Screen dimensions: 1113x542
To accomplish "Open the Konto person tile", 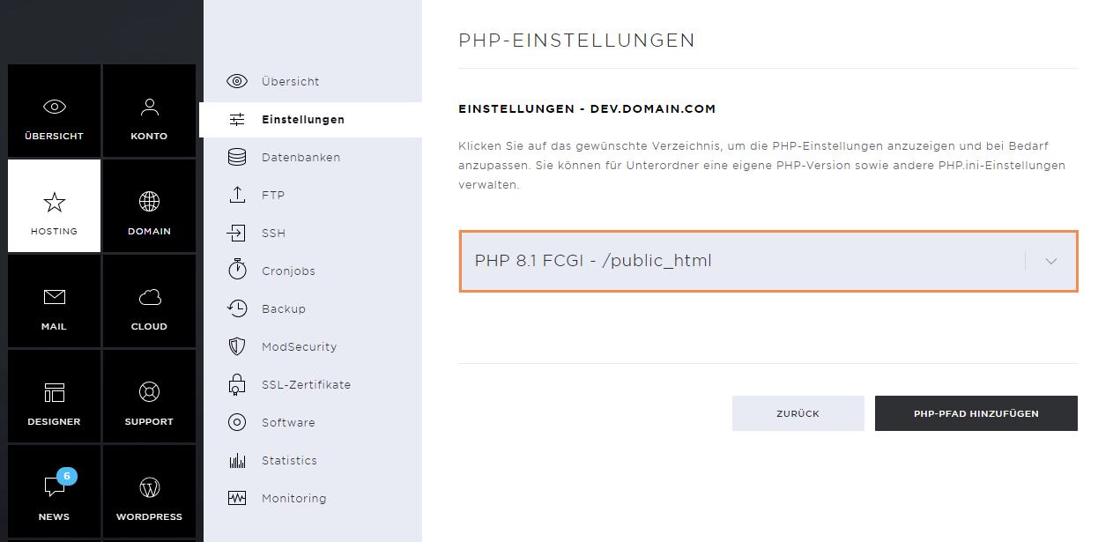I will (149, 110).
